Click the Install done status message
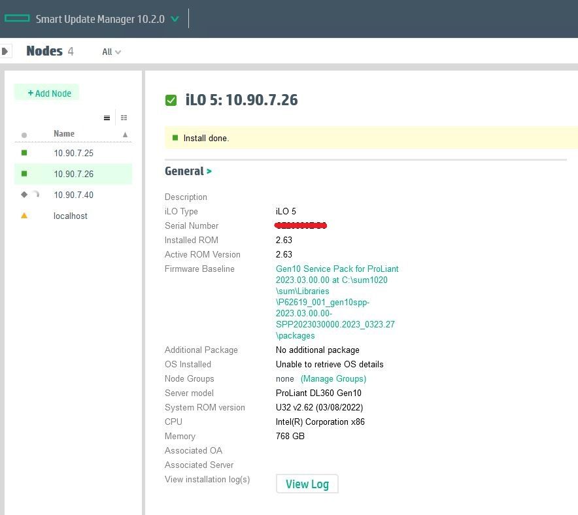Screen dimensions: 578x515 (x=206, y=138)
